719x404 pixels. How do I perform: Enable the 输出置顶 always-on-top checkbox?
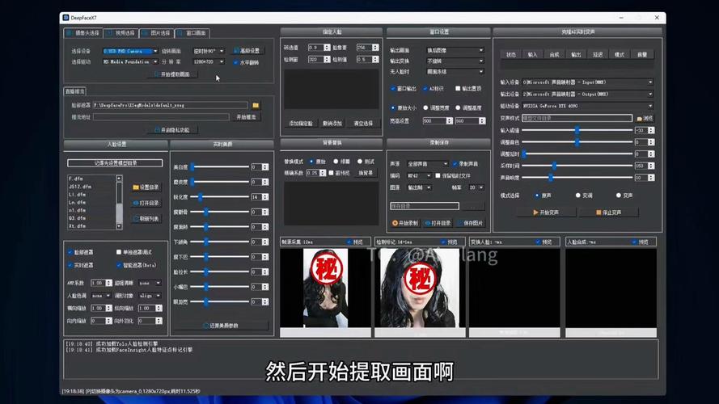[458, 88]
